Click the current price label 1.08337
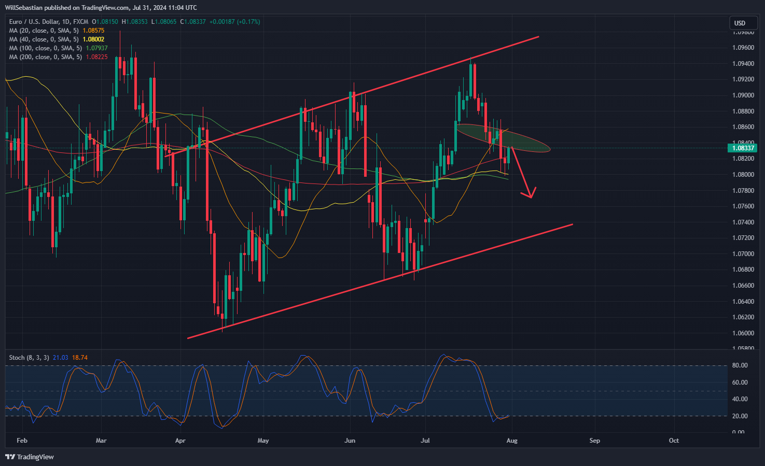765x466 pixels. [x=743, y=148]
